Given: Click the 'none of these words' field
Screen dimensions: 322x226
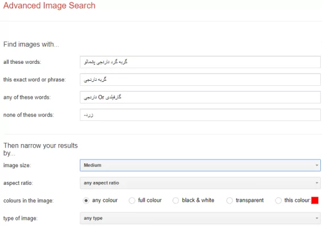Looking at the screenshot, I should pyautogui.click(x=200, y=115).
